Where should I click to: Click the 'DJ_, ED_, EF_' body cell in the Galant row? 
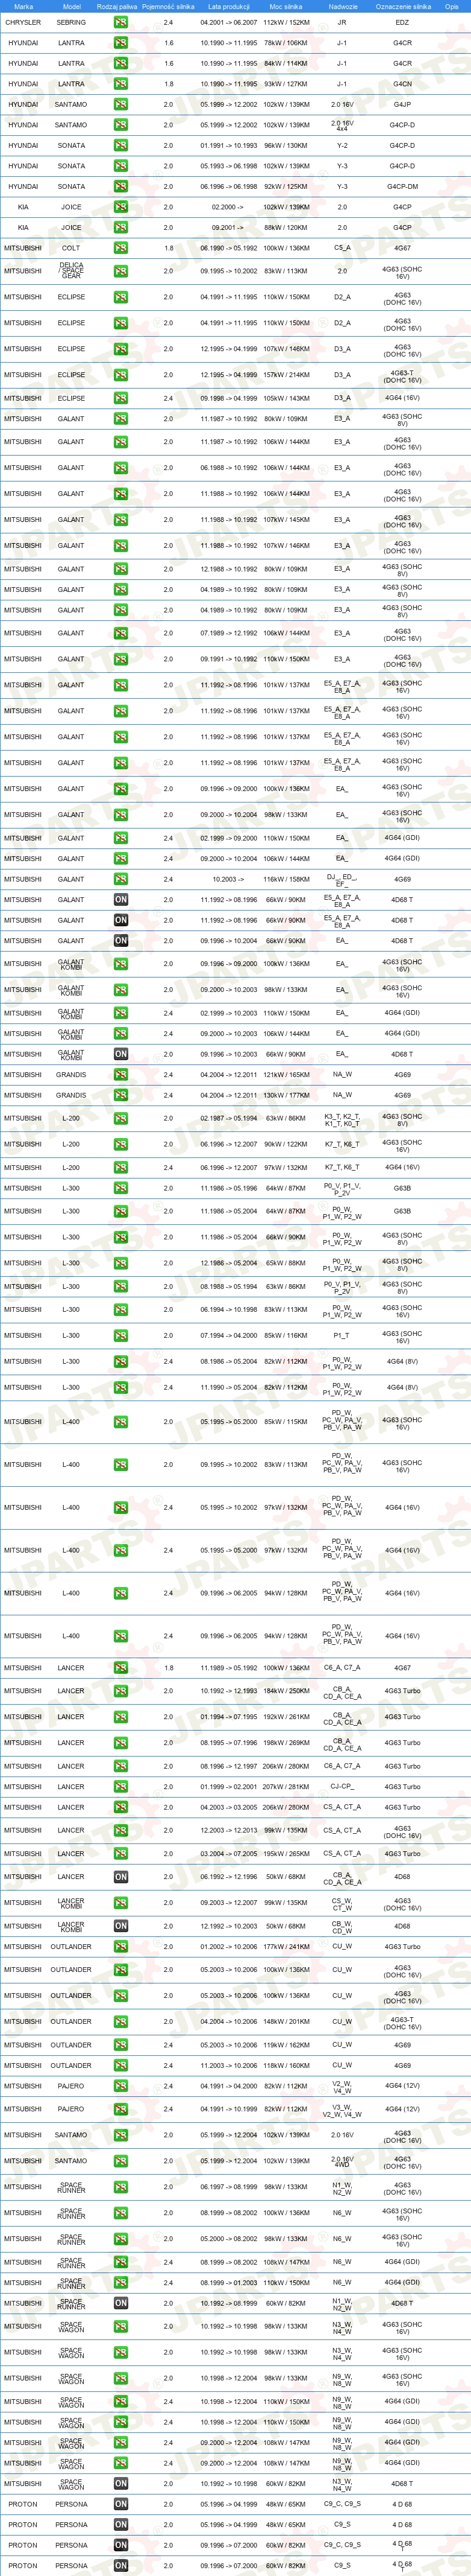tap(342, 879)
